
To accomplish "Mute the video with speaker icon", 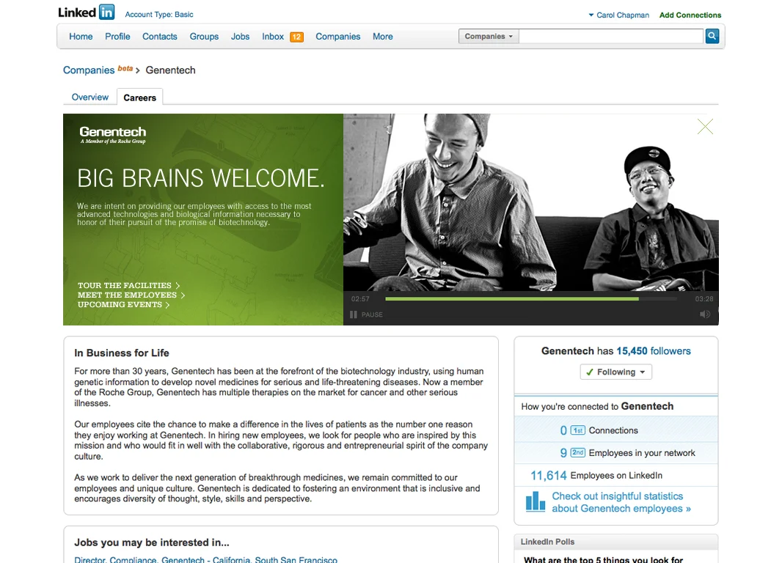I will tap(705, 314).
